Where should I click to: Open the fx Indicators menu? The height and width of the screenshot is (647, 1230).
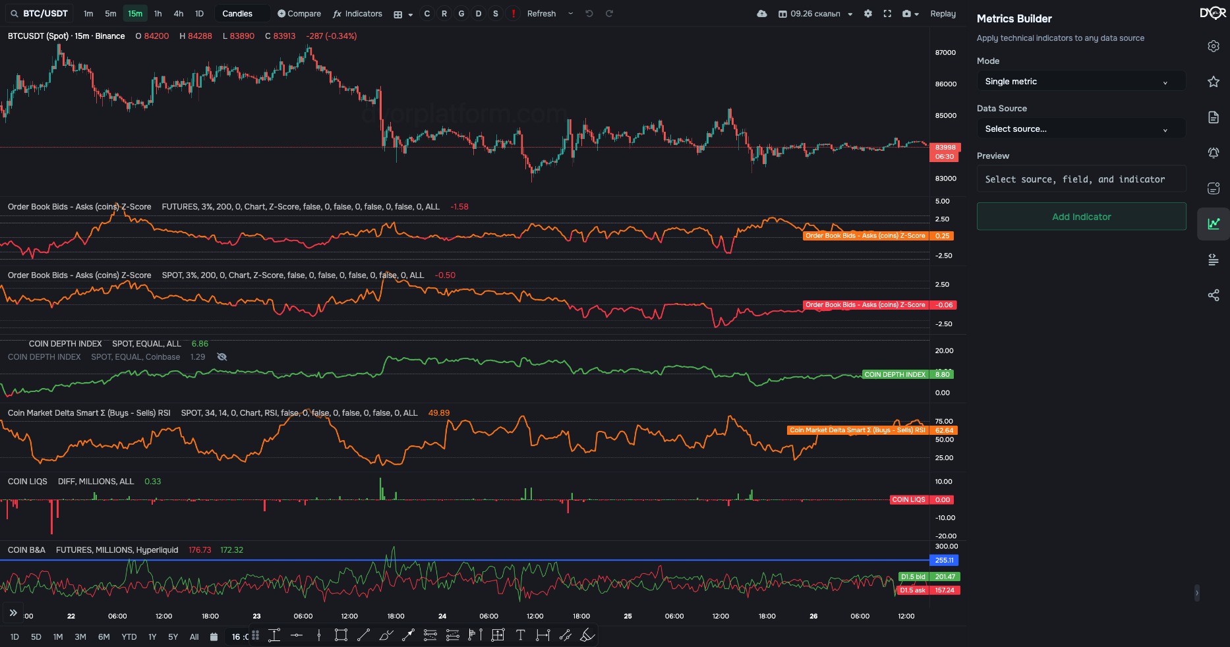click(x=358, y=14)
